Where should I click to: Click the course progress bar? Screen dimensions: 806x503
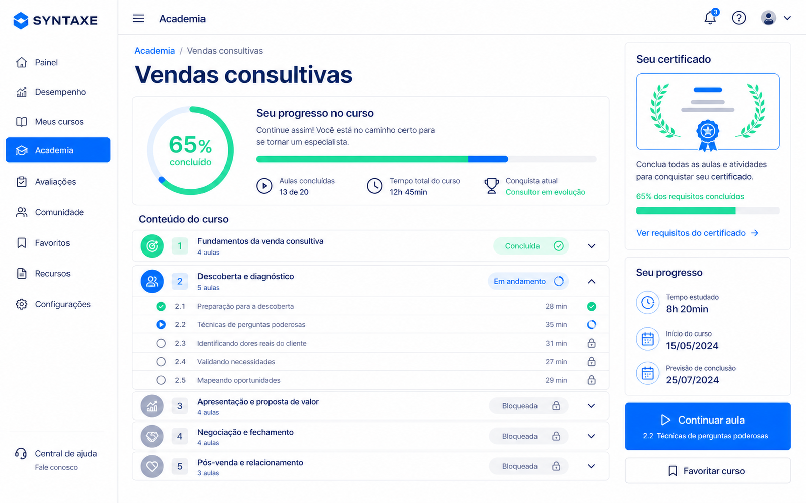pyautogui.click(x=426, y=159)
